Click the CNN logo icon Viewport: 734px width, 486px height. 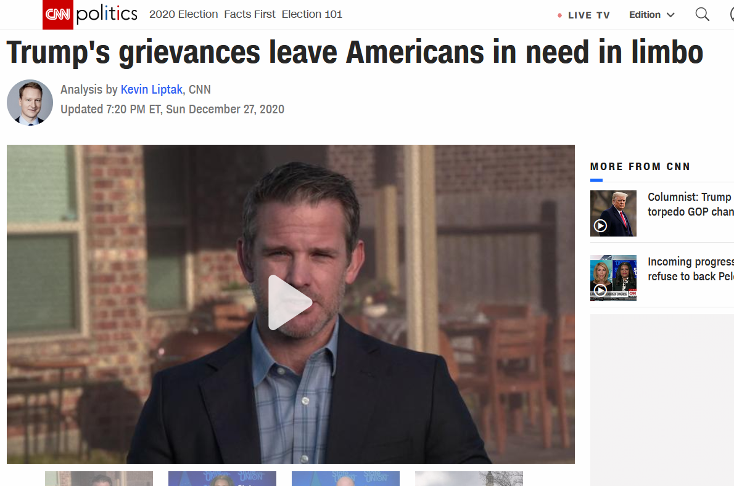click(57, 15)
